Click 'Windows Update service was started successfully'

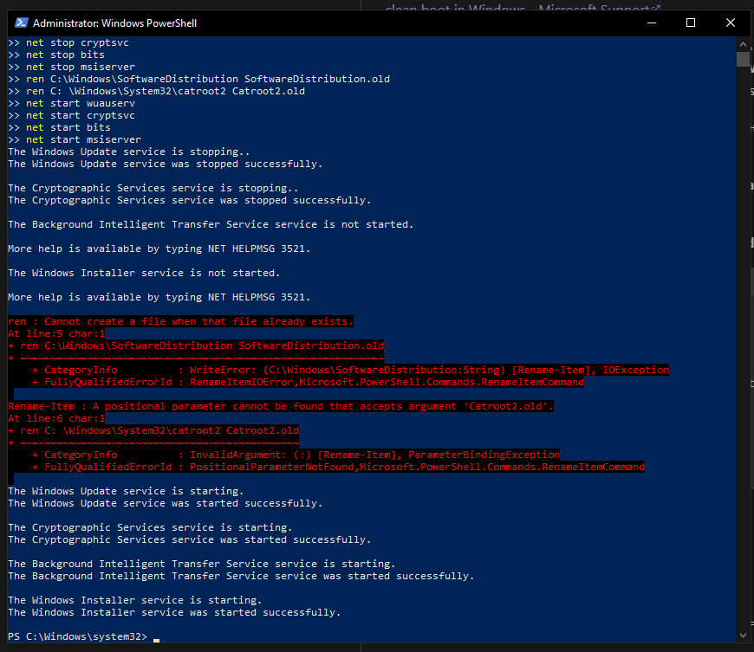[x=166, y=504]
